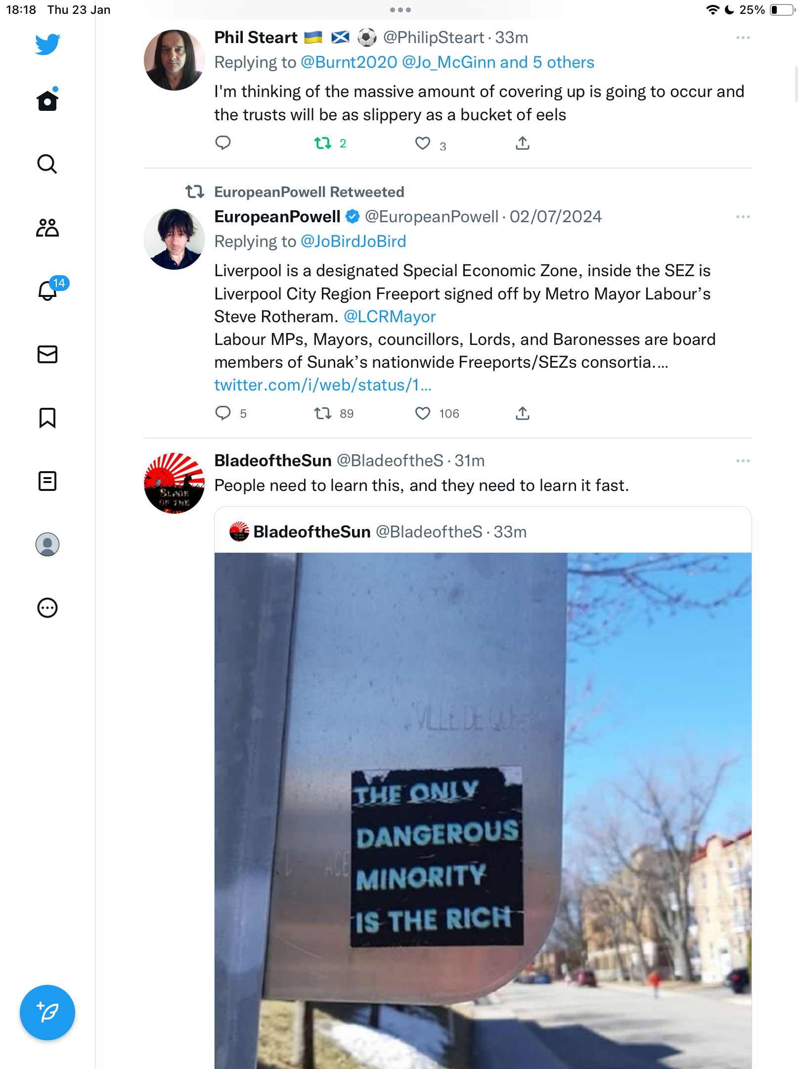Open more options on BladeoftheSun's tweet
Viewport: 801px width, 1069px height.
[x=743, y=461]
